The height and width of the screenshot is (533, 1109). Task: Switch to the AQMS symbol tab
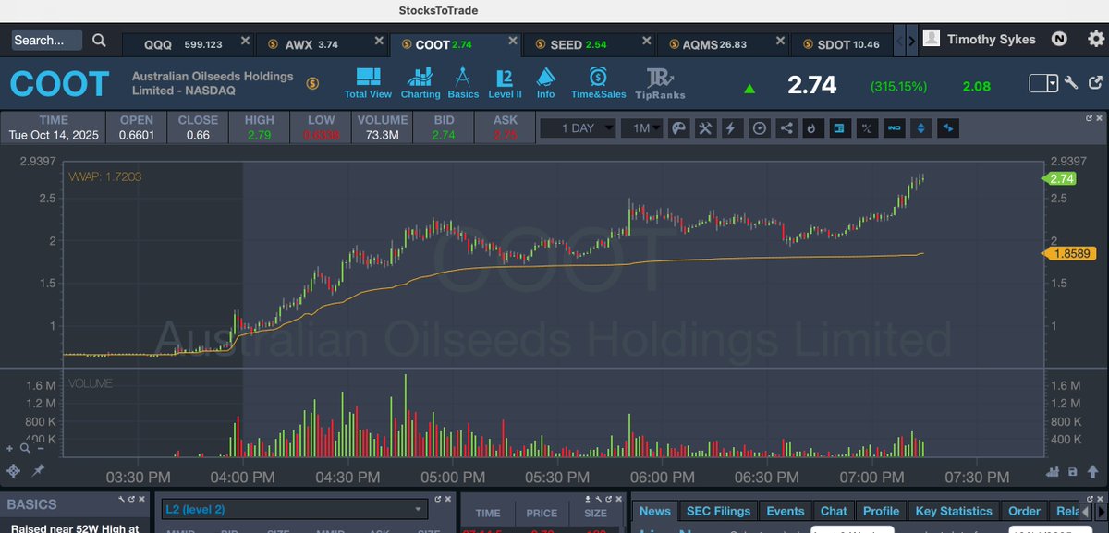[x=721, y=43]
